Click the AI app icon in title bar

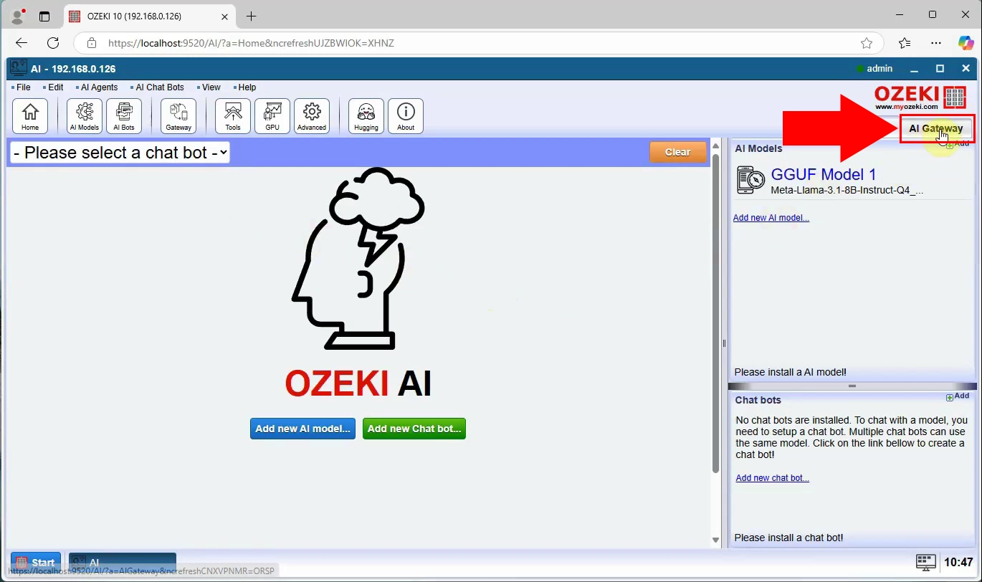[18, 68]
